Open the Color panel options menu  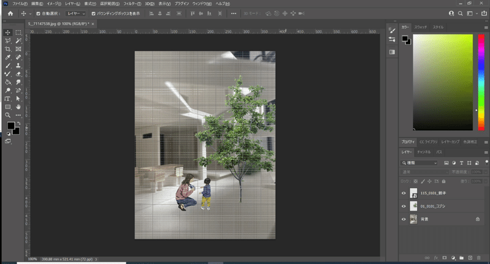pyautogui.click(x=486, y=28)
